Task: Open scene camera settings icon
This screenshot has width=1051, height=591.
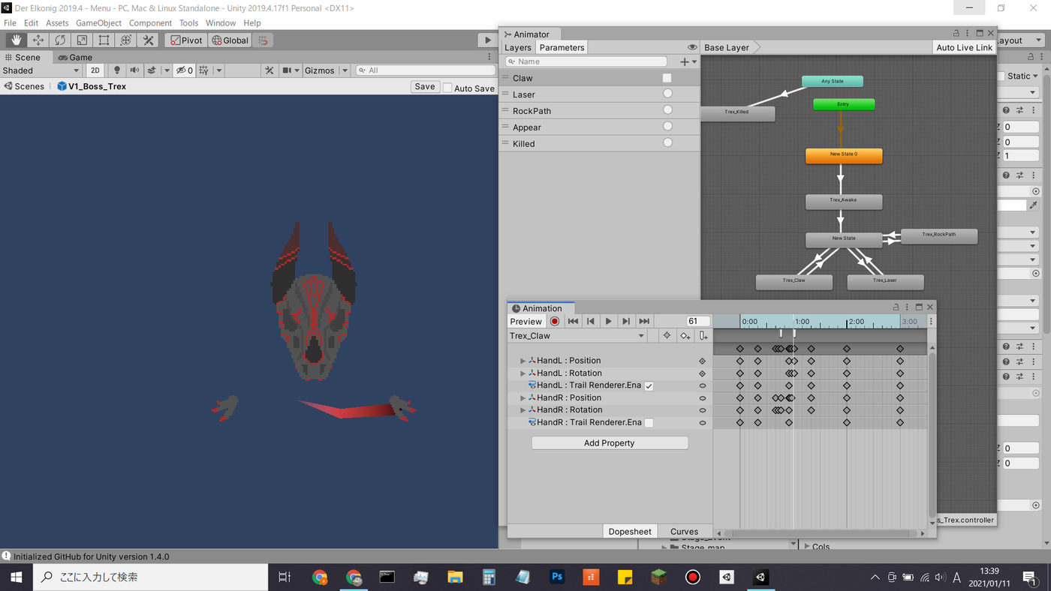Action: coord(286,70)
